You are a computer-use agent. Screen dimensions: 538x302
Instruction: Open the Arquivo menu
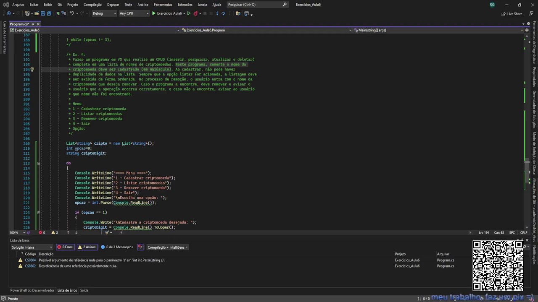18,5
